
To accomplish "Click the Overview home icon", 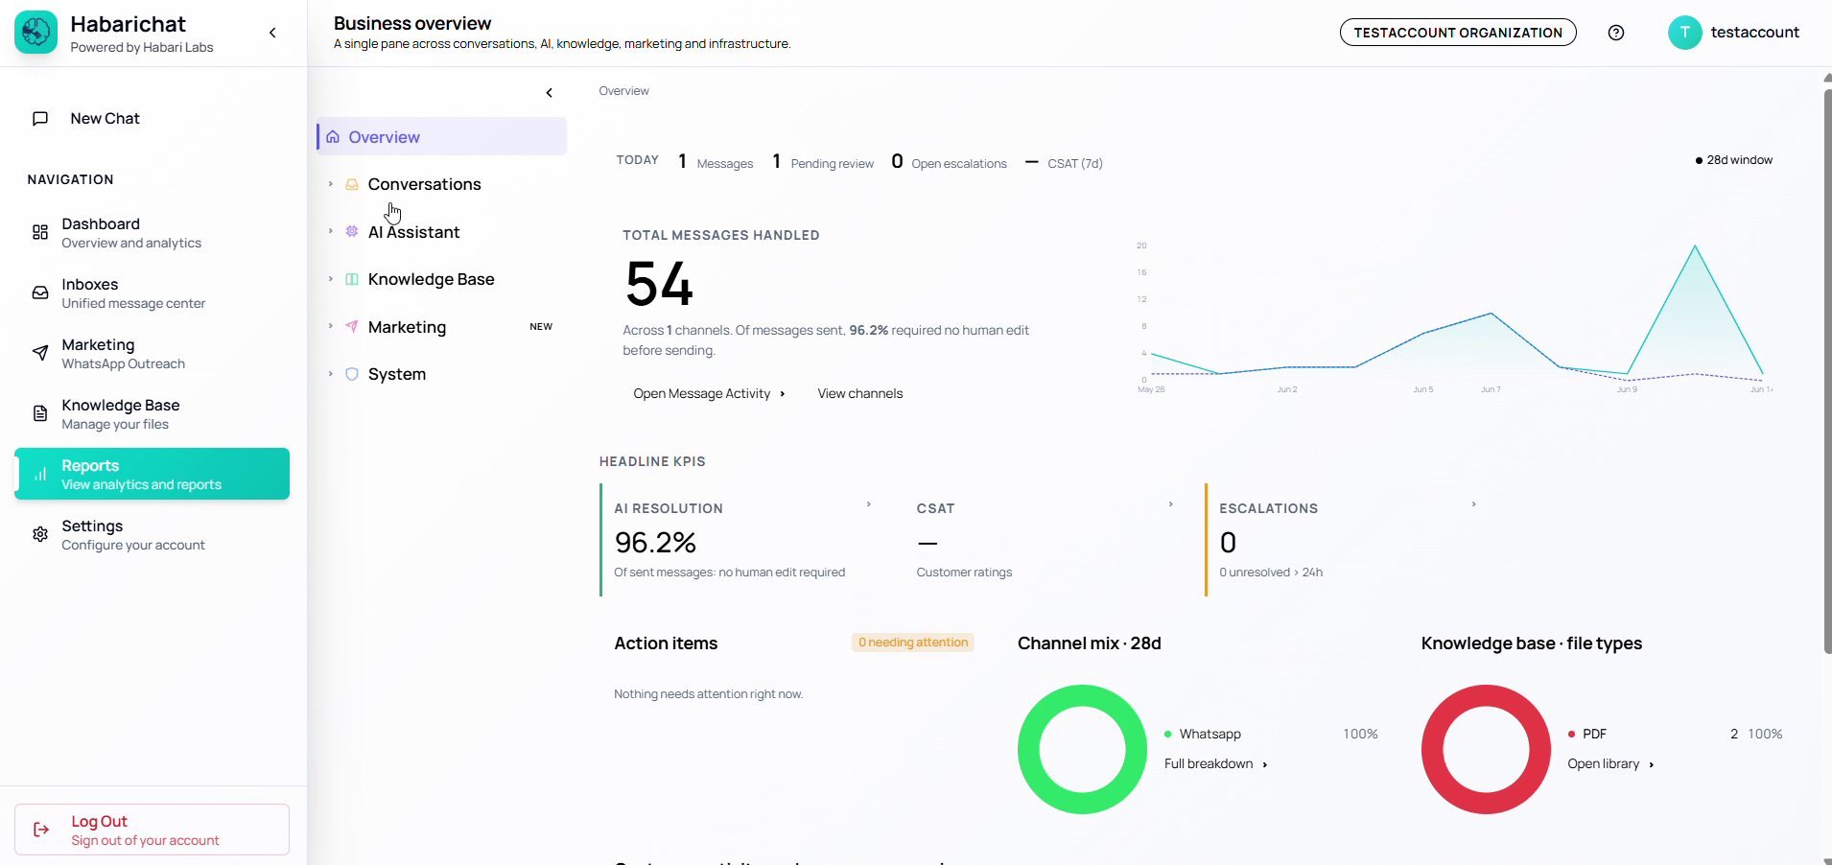I will click(x=333, y=137).
